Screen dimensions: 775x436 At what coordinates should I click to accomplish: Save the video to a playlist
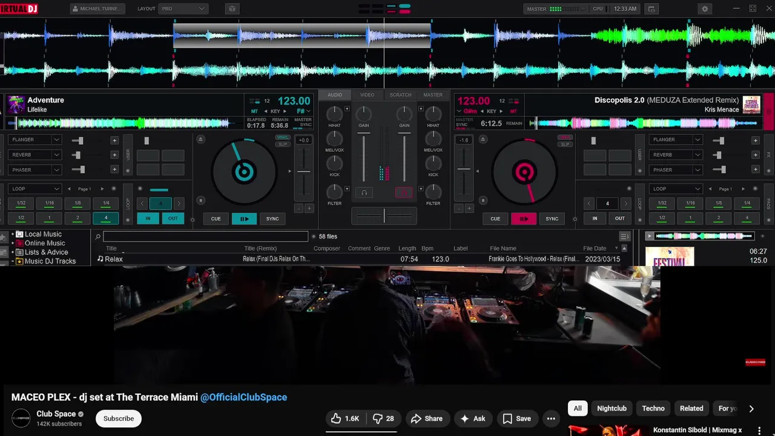coord(517,418)
